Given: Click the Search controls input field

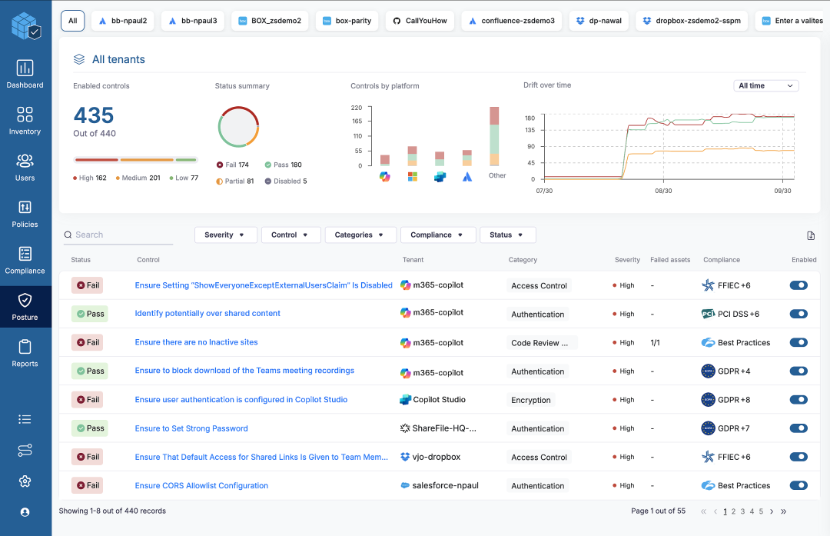Looking at the screenshot, I should [x=119, y=235].
